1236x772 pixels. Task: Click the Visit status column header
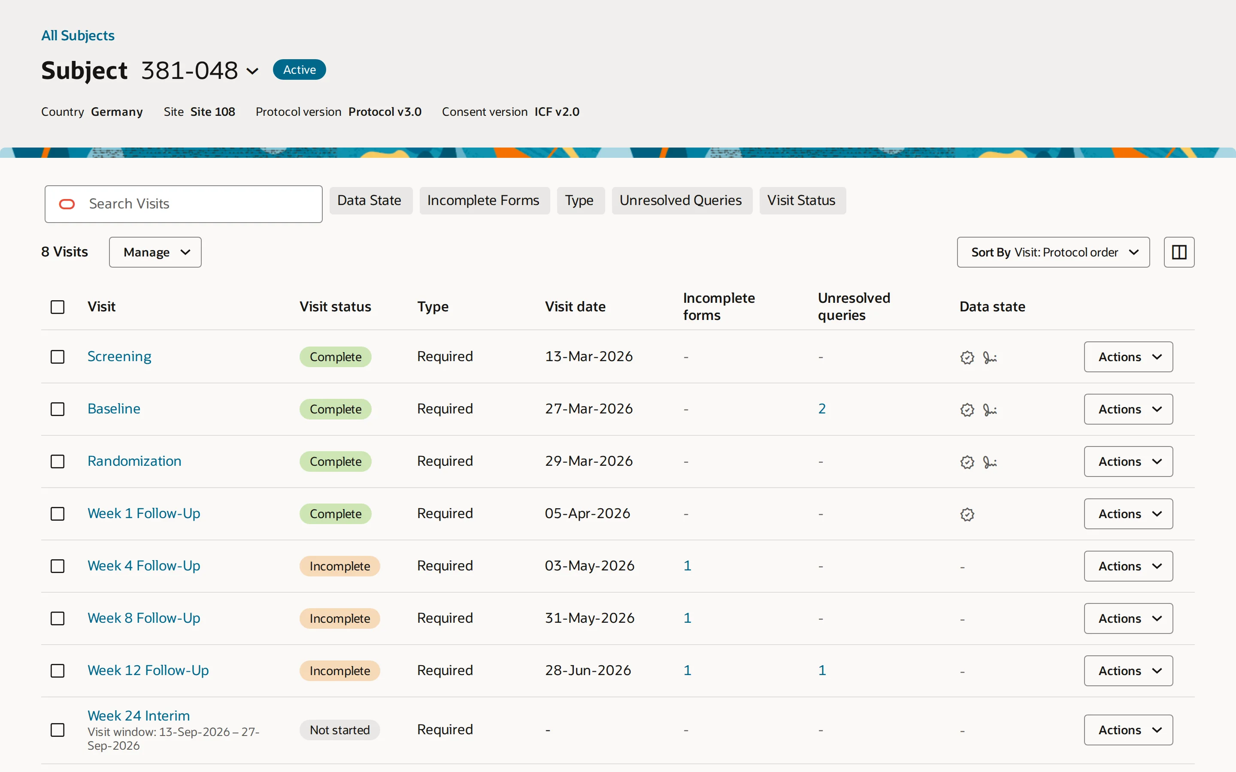click(335, 307)
